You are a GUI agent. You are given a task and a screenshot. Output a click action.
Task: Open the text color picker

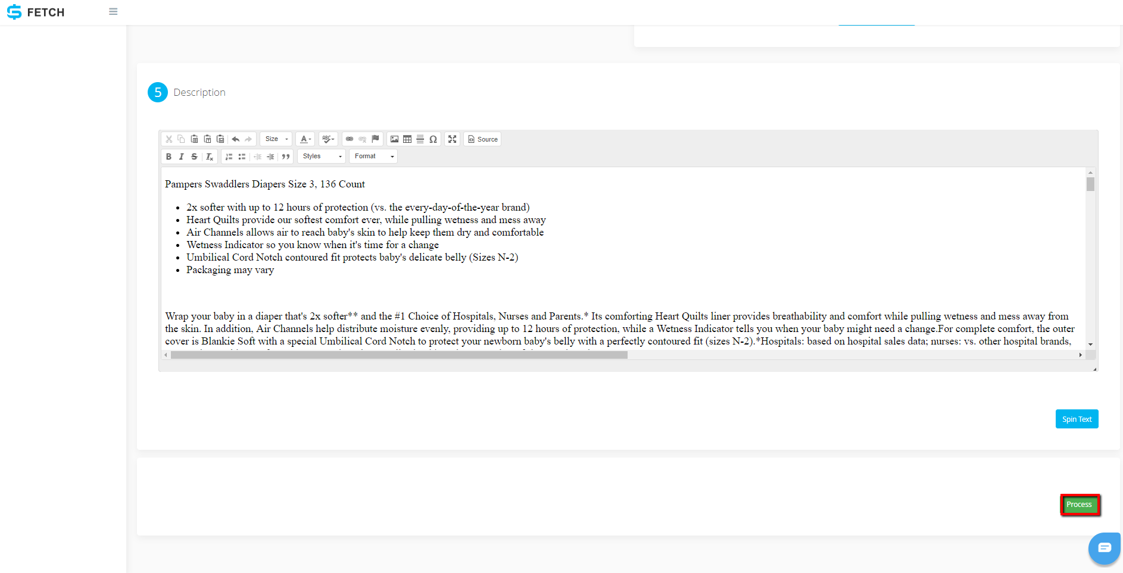coord(305,139)
